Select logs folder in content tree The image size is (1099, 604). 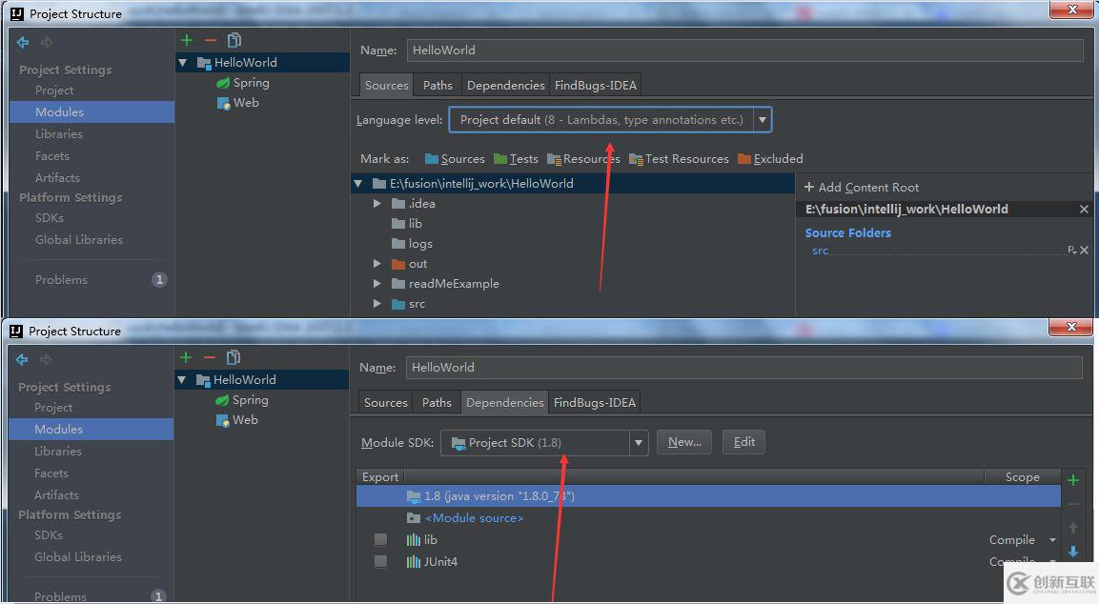click(x=412, y=244)
